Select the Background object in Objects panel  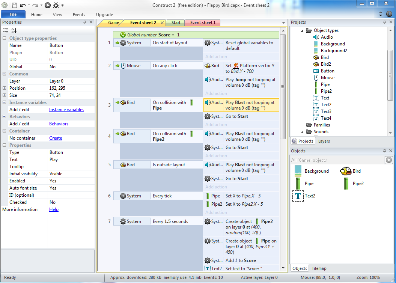(x=312, y=171)
